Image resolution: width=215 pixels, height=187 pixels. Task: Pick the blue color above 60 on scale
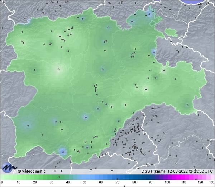101,177
